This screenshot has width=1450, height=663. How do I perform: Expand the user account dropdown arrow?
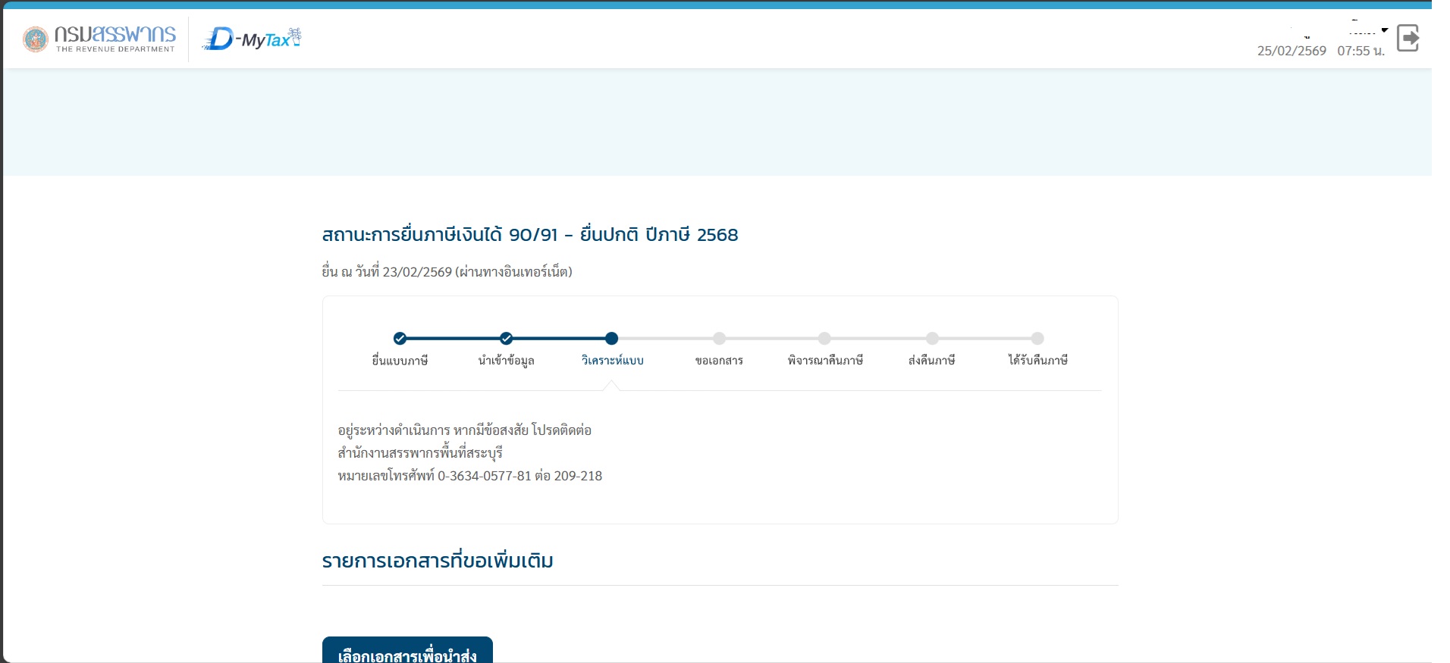click(x=1385, y=30)
